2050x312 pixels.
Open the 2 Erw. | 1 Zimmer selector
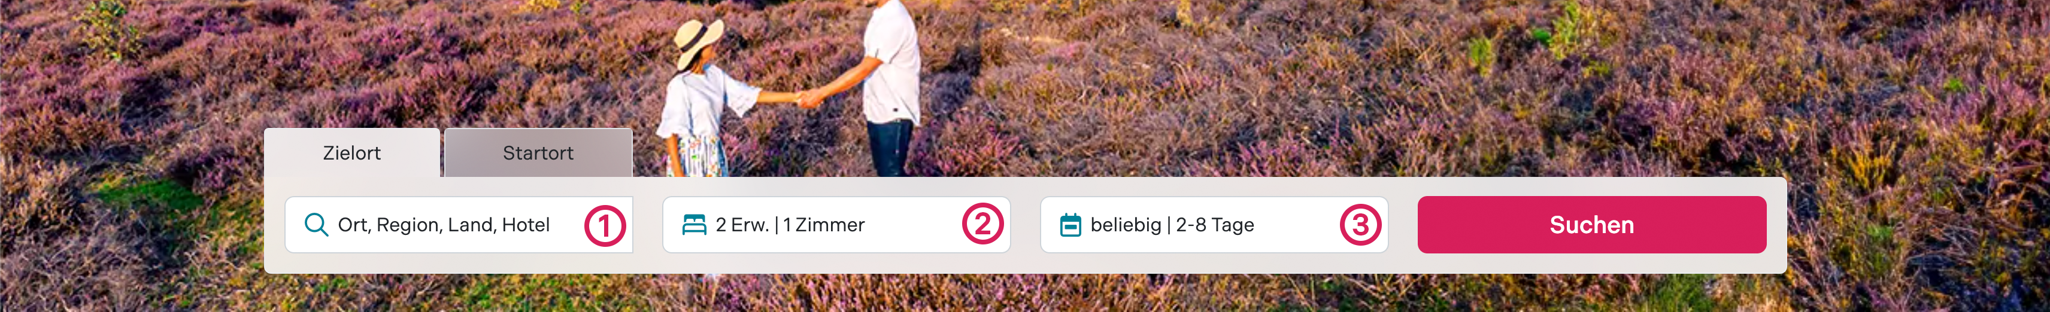coord(836,225)
